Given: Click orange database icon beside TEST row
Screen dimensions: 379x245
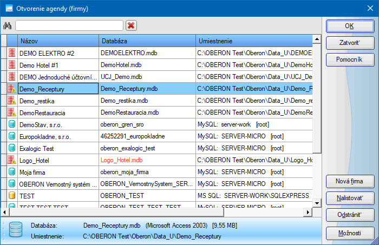Looking at the screenshot, I should pos(12,195).
